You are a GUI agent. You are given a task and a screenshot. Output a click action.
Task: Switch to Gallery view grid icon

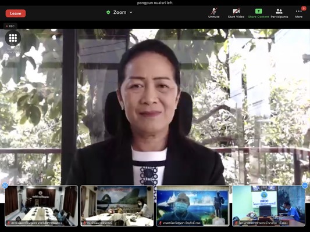tap(13, 38)
